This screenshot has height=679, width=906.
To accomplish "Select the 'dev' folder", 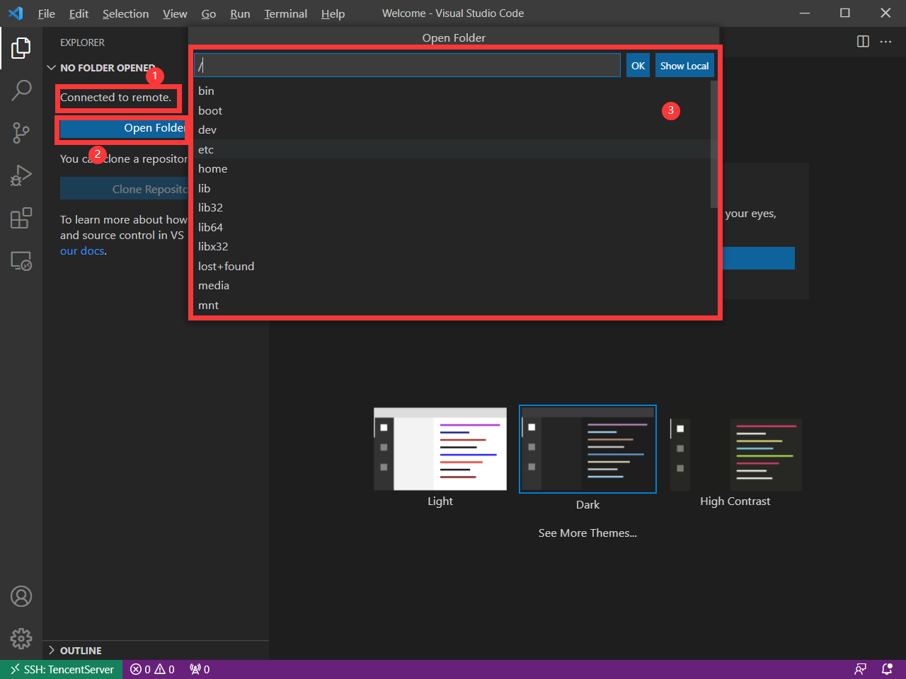I will [452, 129].
